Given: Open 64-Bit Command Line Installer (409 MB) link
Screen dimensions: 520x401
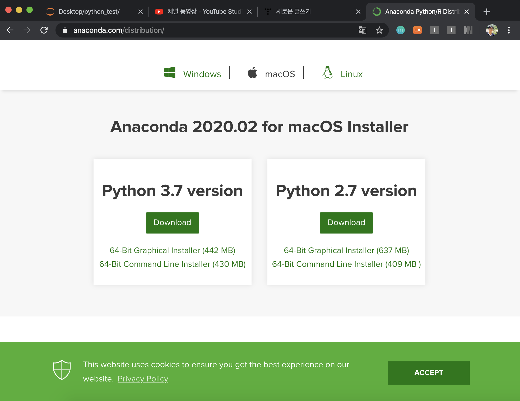Looking at the screenshot, I should 346,264.
